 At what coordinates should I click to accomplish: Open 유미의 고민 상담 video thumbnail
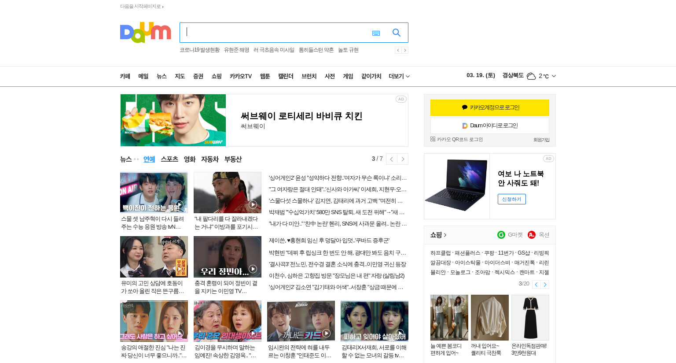click(154, 257)
